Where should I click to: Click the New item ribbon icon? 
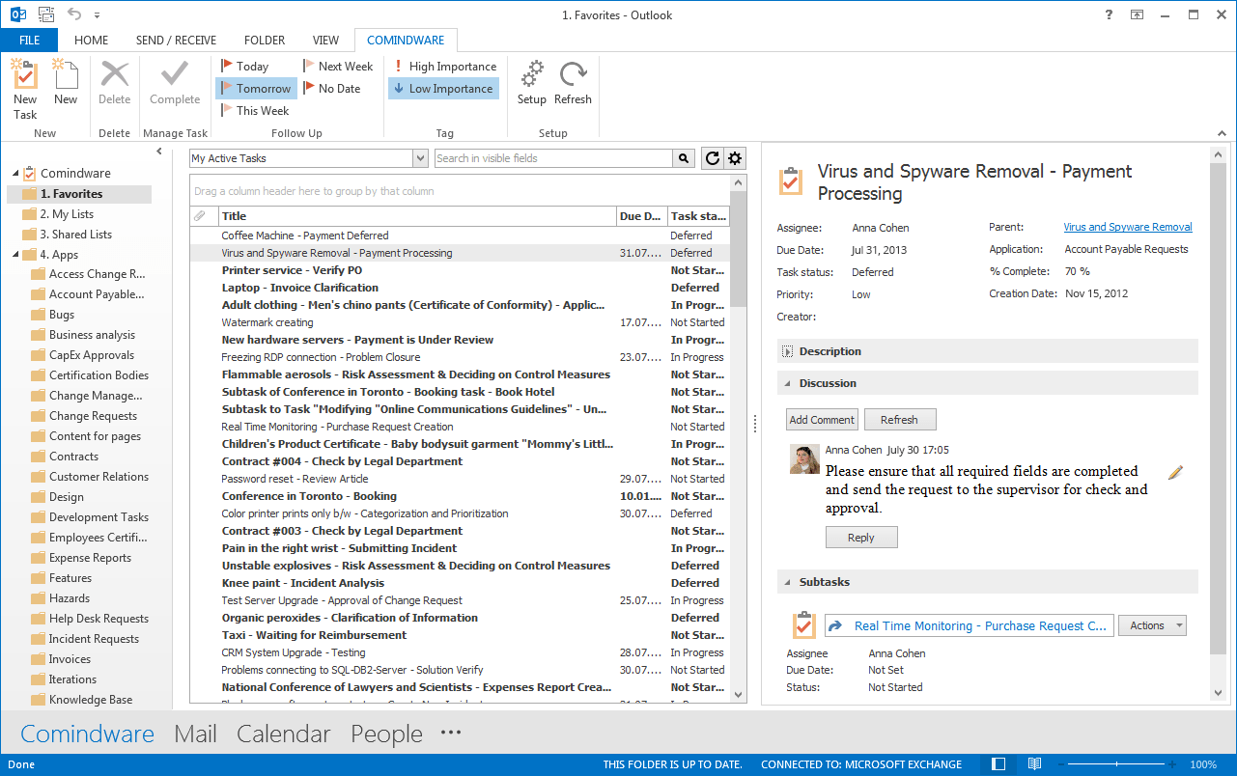tap(65, 74)
